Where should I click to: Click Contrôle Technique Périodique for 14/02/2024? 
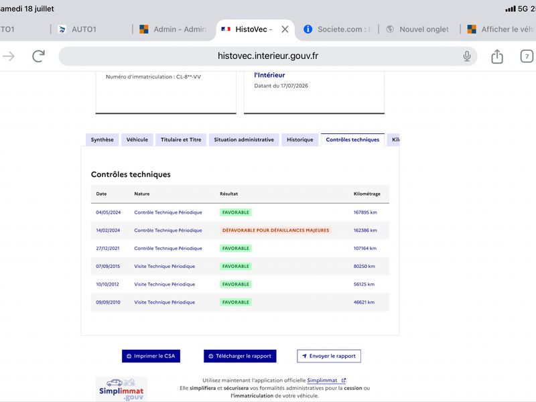point(168,230)
